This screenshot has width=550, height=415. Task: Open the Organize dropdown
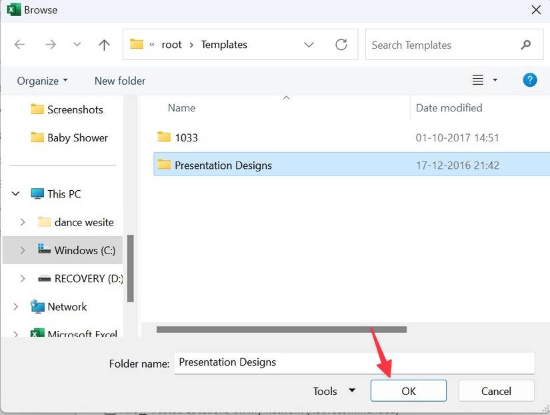(x=41, y=80)
